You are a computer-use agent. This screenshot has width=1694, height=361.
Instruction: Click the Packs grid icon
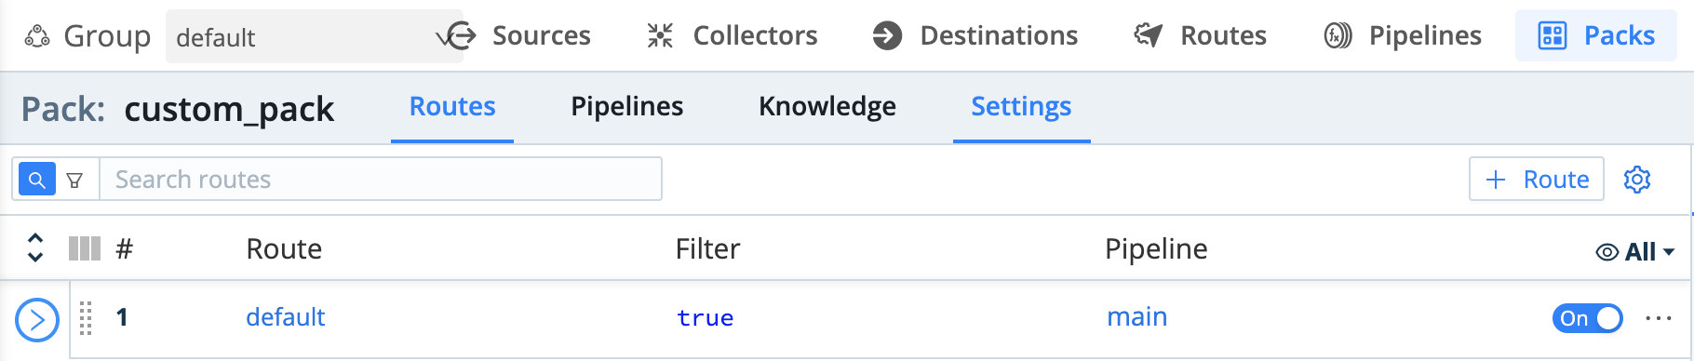pos(1553,36)
